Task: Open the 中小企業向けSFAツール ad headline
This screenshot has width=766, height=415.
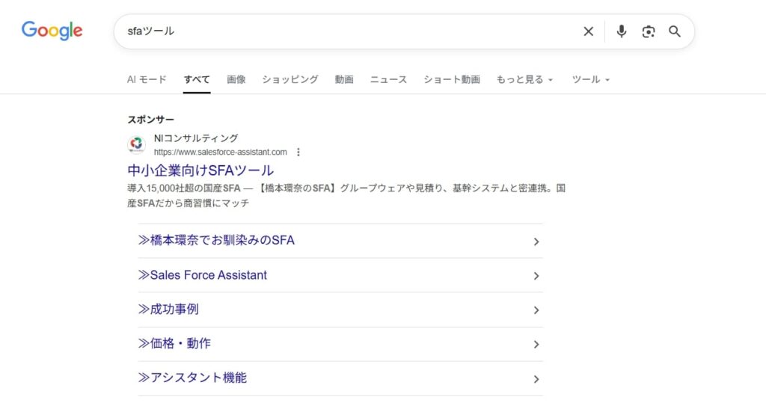Action: click(x=200, y=170)
